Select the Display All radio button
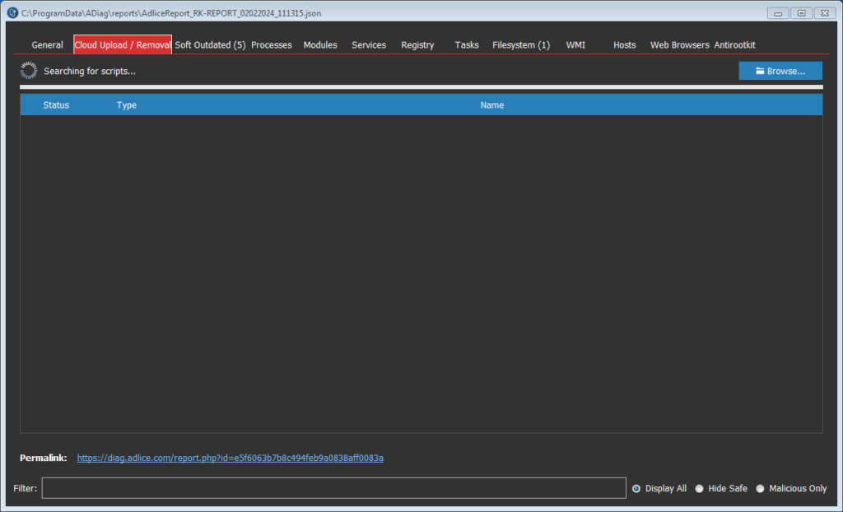 click(x=636, y=488)
